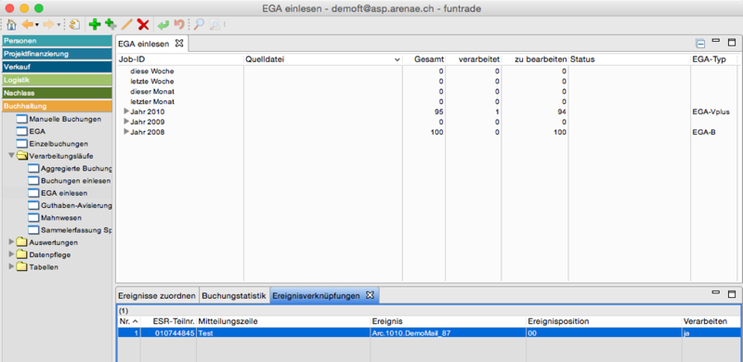Click the EGA-Typ column header
Screen dimensions: 743x362
pos(715,59)
